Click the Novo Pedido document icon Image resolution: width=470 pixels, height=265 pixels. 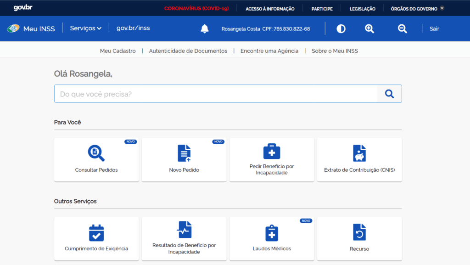(184, 153)
